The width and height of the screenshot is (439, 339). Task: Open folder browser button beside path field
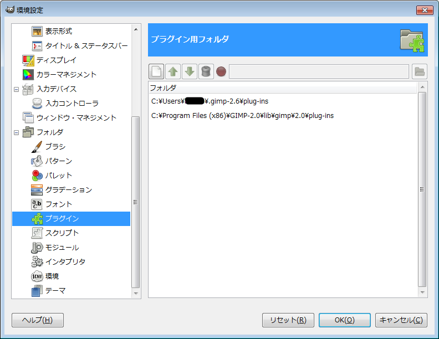(420, 71)
